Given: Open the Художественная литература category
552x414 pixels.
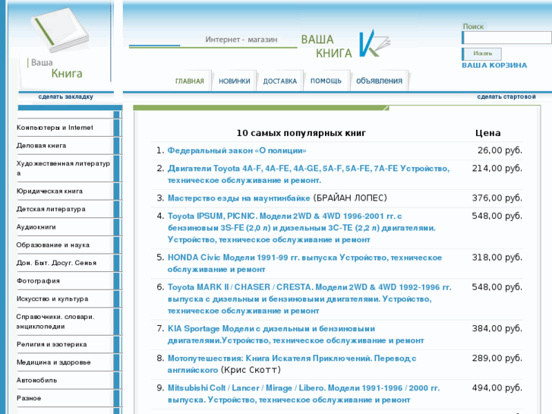Looking at the screenshot, I should click(x=63, y=168).
